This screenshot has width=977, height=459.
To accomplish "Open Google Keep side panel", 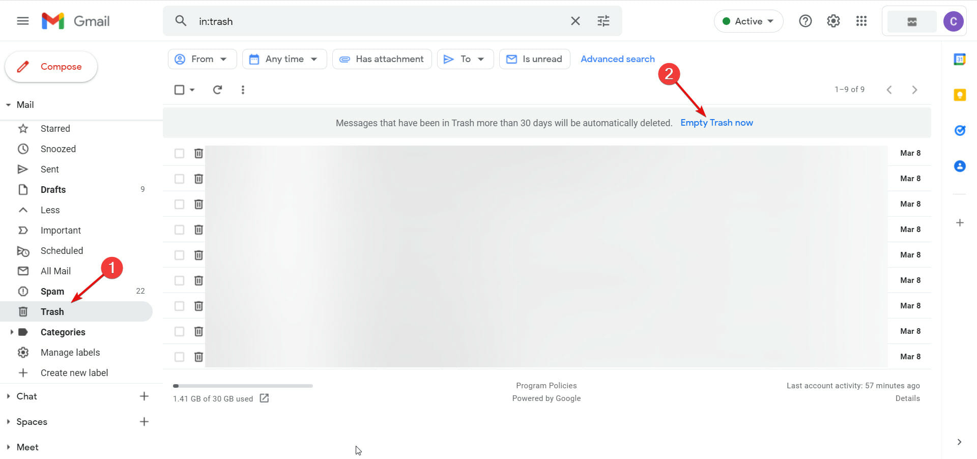I will (960, 95).
